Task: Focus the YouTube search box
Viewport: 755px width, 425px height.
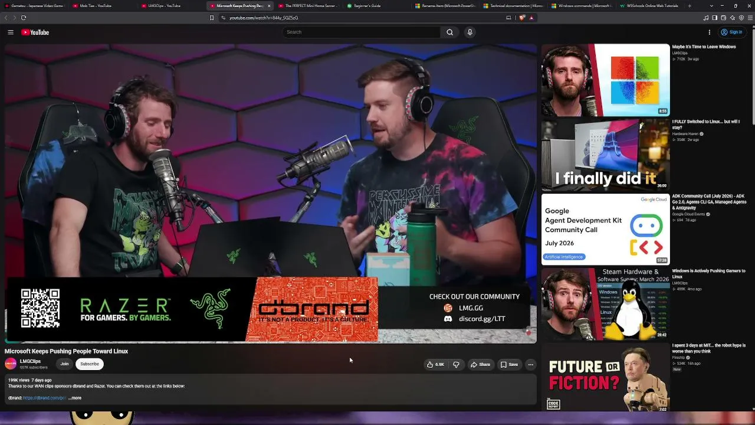Action: click(x=361, y=32)
